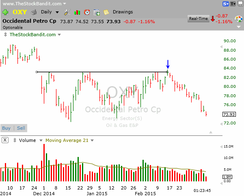Close the Volume pane with X
Viewport: 244px width, 196px height.
(x=5, y=140)
